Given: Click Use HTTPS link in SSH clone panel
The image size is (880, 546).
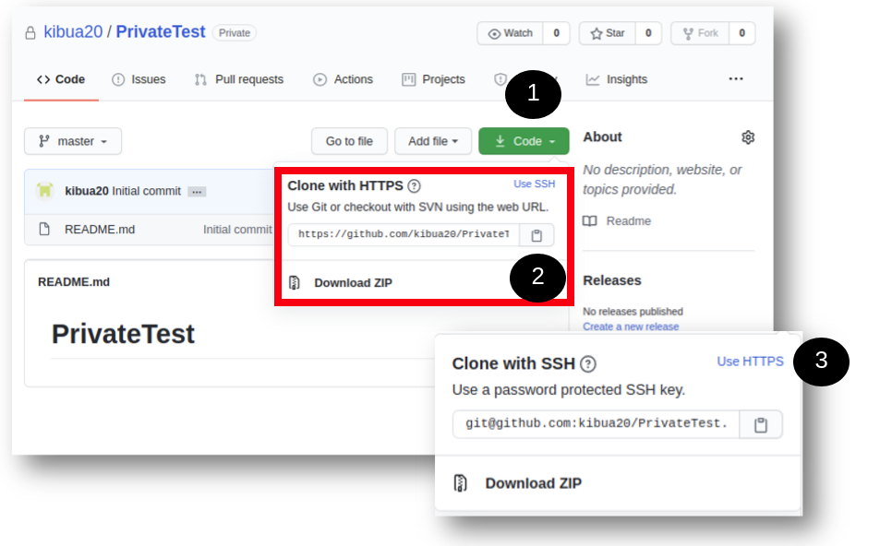Looking at the screenshot, I should click(x=750, y=362).
